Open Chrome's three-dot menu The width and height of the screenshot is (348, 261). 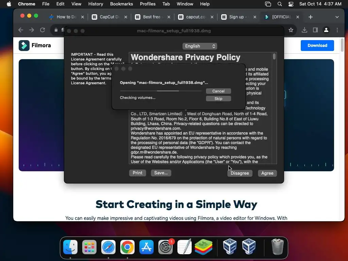pos(337,30)
